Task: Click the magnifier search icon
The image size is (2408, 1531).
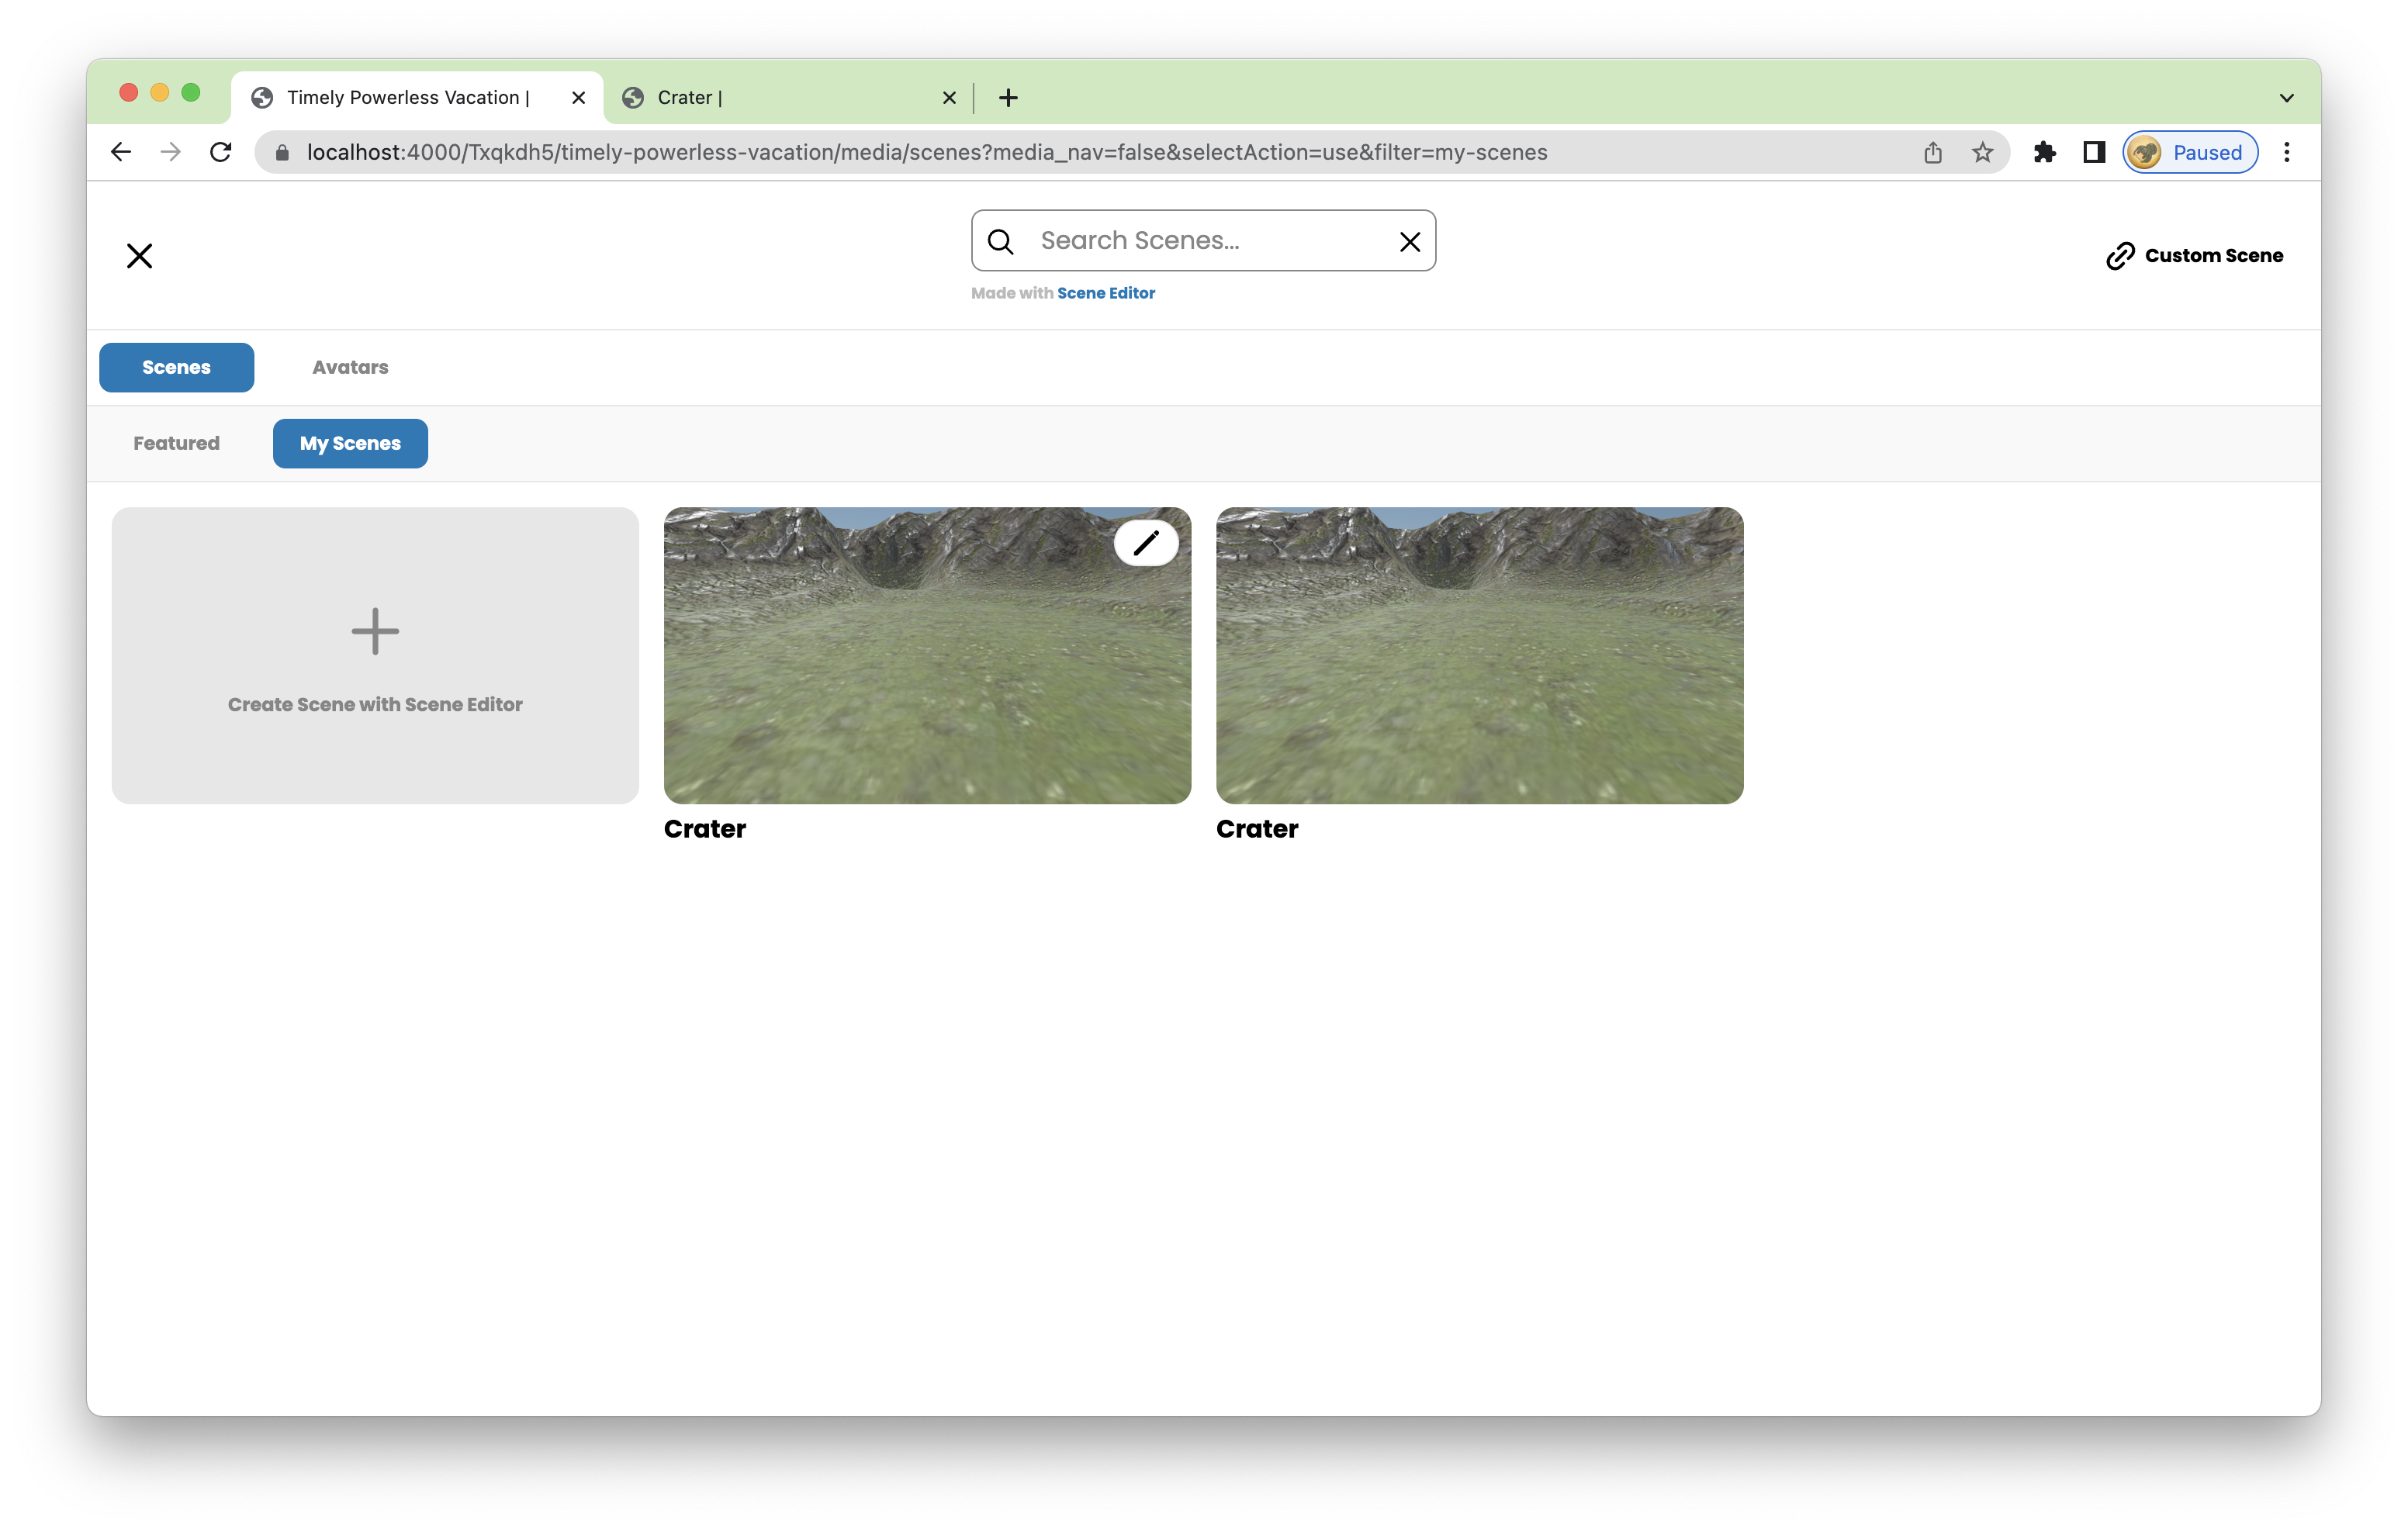Action: pos(1001,241)
